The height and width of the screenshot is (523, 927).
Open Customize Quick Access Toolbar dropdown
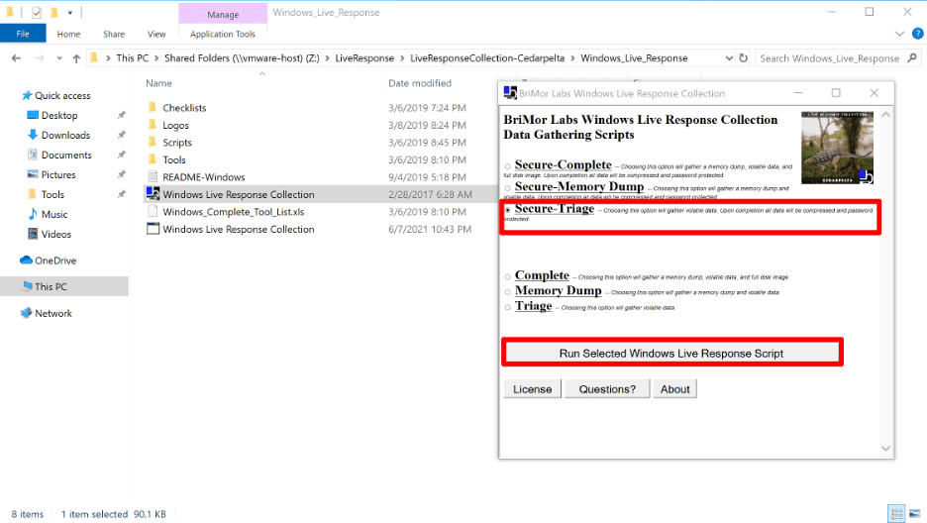(x=69, y=13)
